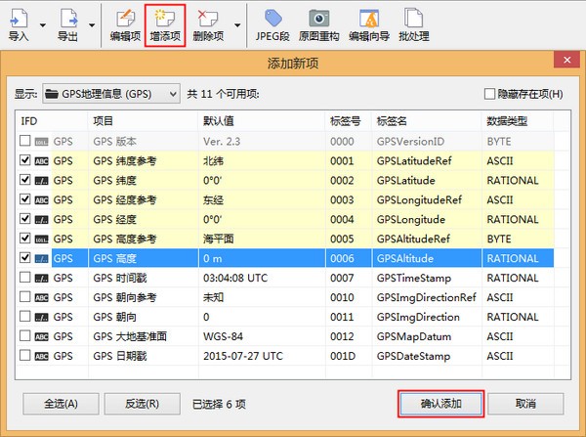This screenshot has width=586, height=437.
Task: Open the dropdown arrow next to 导出
Action: 92,25
